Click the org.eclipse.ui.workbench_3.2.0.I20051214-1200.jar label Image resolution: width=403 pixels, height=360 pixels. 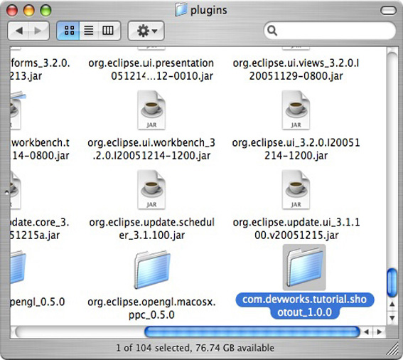151,149
